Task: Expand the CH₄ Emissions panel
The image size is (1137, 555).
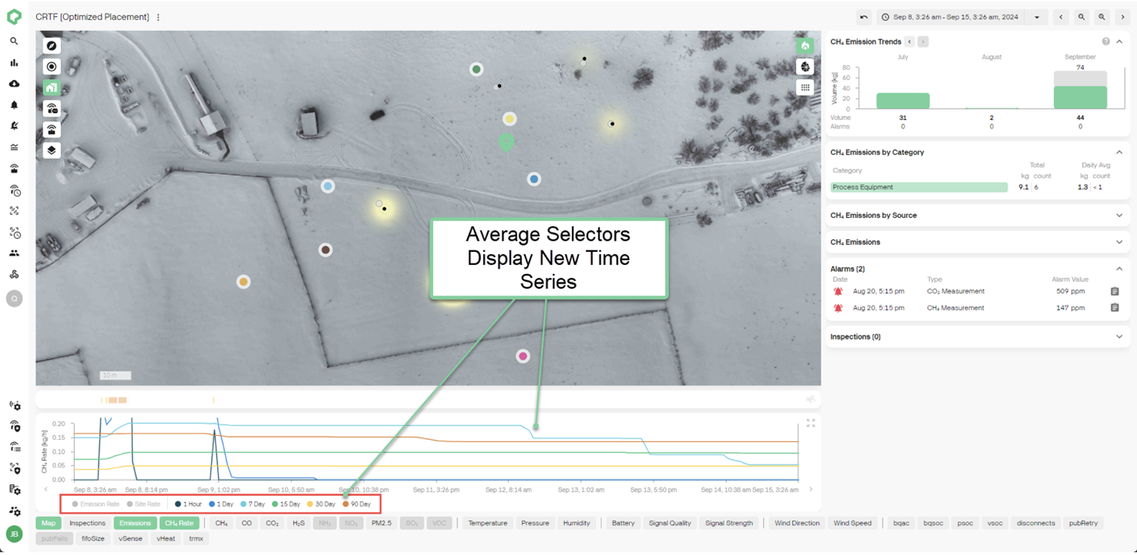Action: point(1119,242)
